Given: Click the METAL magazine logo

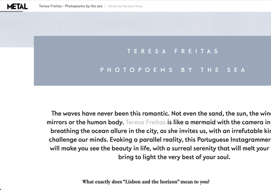Looking at the screenshot, I should pyautogui.click(x=17, y=7).
